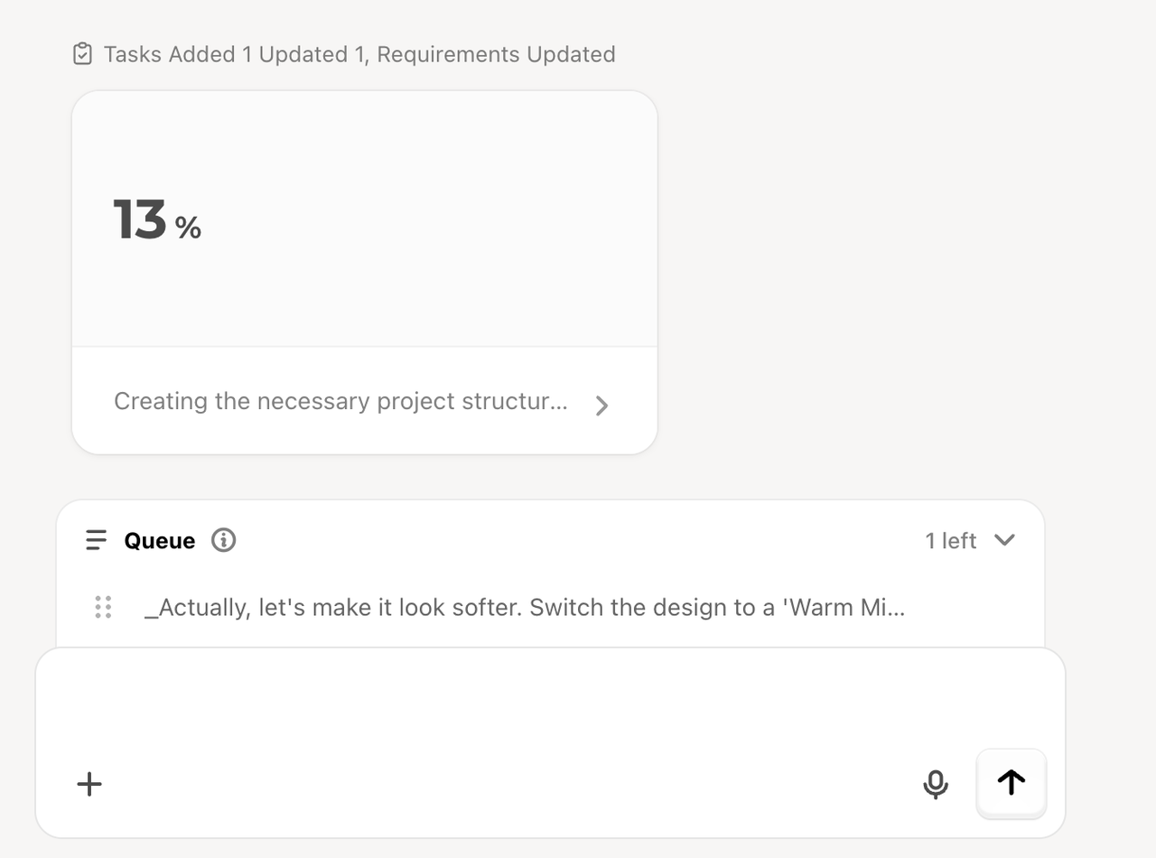Click the plus icon to add attachment
The height and width of the screenshot is (858, 1156).
pyautogui.click(x=89, y=784)
